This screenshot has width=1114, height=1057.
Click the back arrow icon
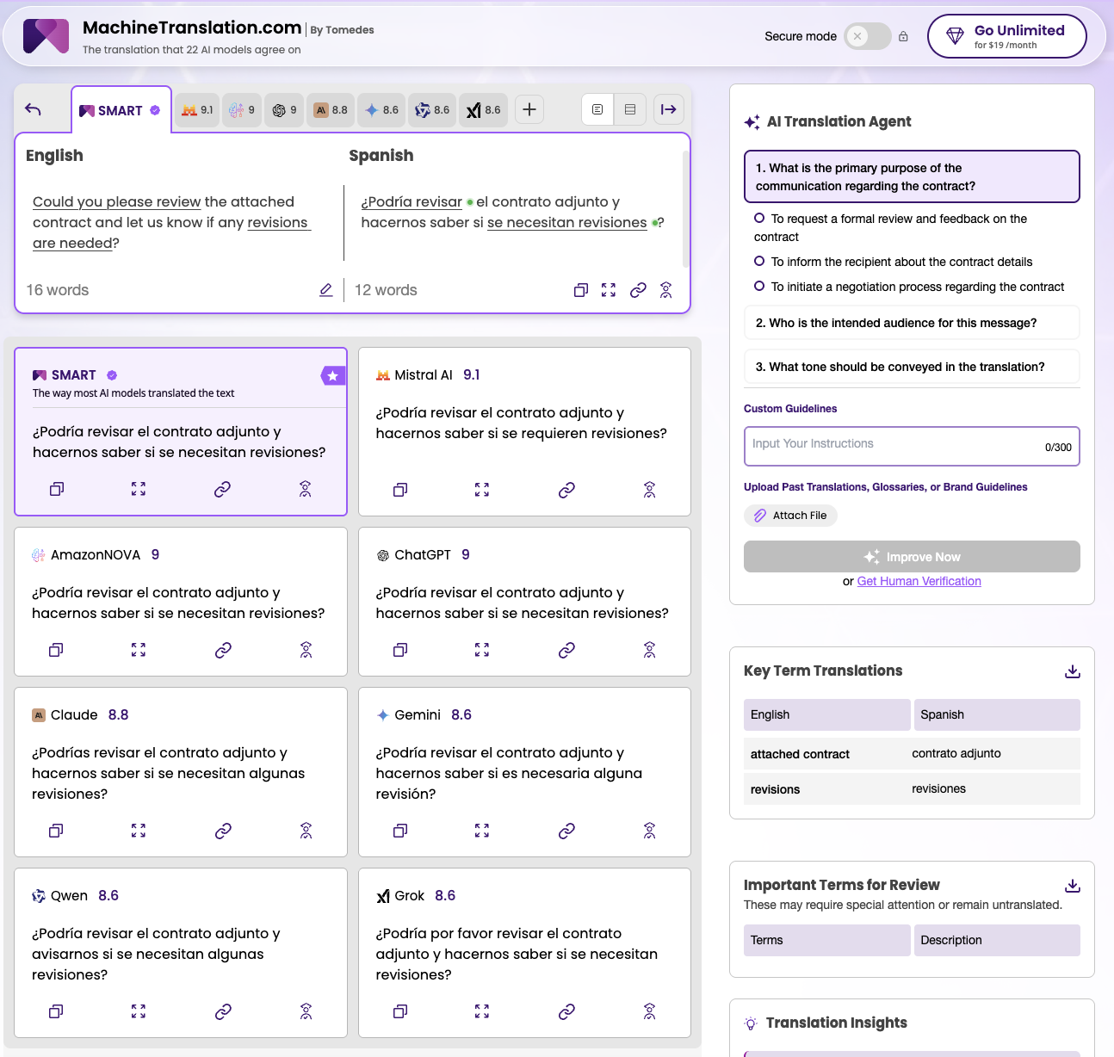click(x=33, y=109)
